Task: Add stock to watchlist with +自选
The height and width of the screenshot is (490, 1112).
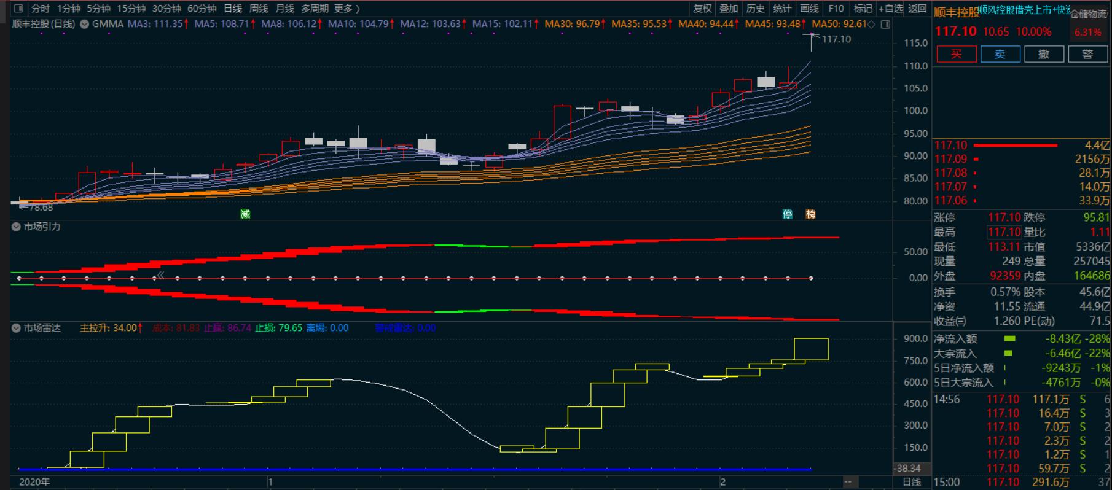Action: coord(890,9)
